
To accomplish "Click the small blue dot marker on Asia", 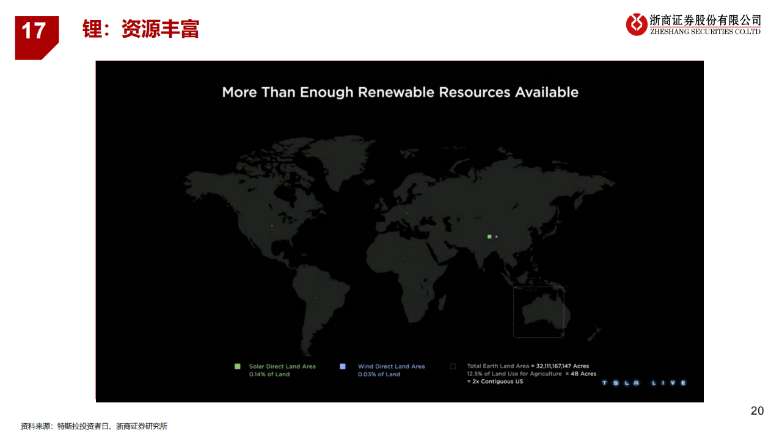I will pyautogui.click(x=497, y=237).
